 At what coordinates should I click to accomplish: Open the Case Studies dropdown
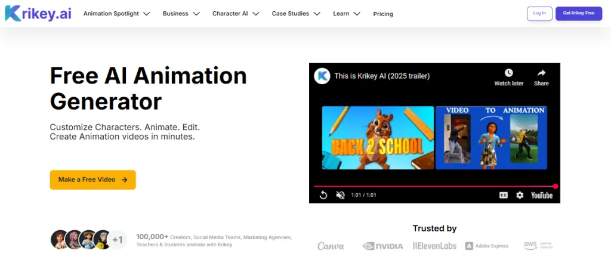(296, 14)
